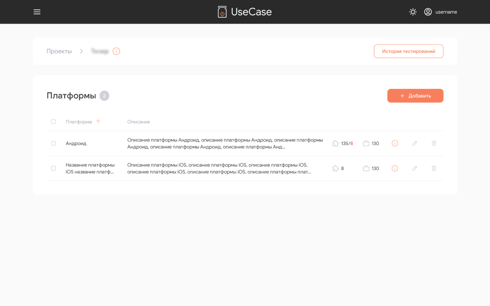Delete the iOS platform row
This screenshot has height=306, width=490.
(434, 168)
